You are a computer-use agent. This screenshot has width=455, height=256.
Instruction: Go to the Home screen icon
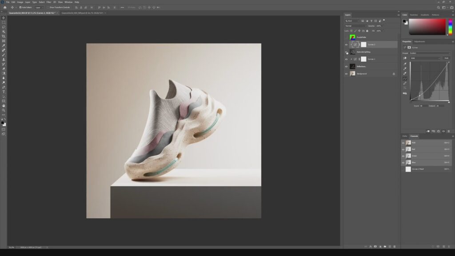click(5, 8)
